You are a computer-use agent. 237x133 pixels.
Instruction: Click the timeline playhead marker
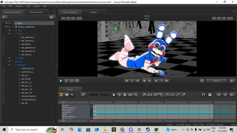(63, 102)
